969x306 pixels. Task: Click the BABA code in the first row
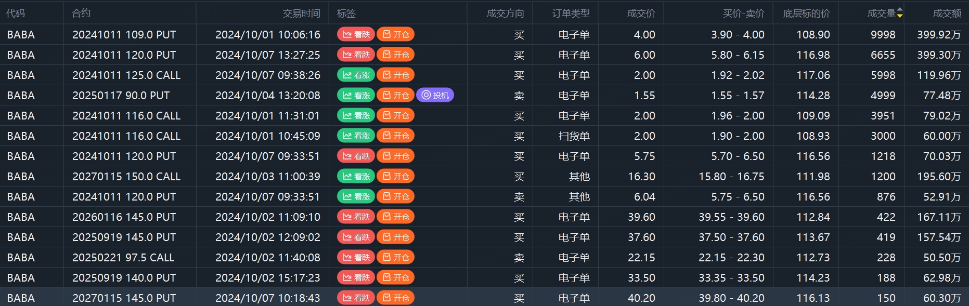[21, 34]
